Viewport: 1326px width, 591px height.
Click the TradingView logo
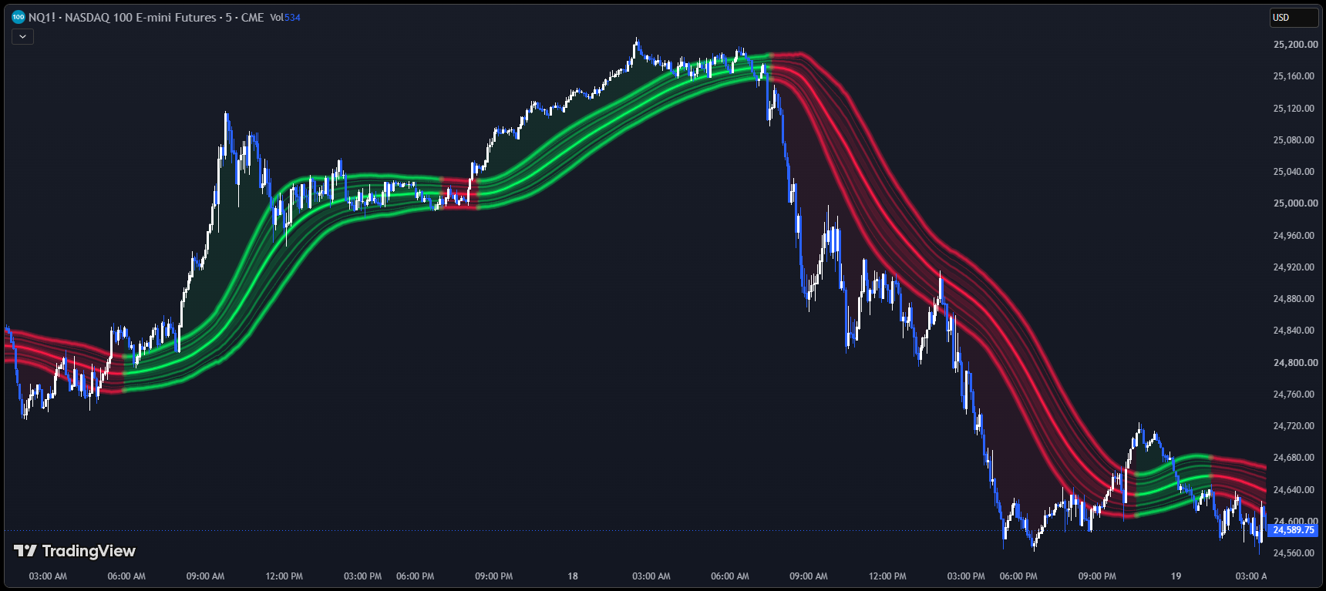click(75, 551)
